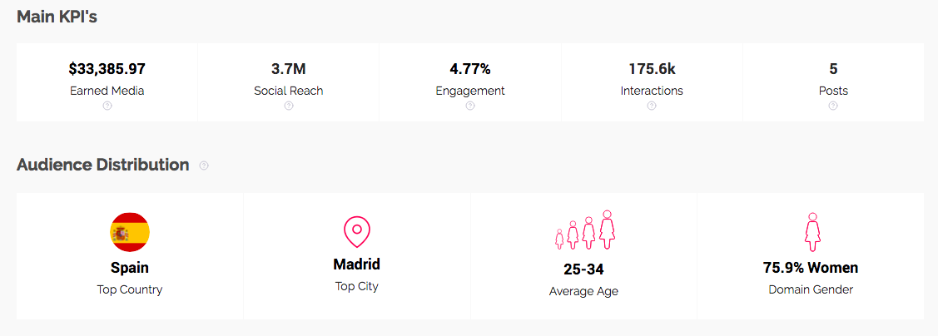Click the Spain flag icon

click(130, 232)
